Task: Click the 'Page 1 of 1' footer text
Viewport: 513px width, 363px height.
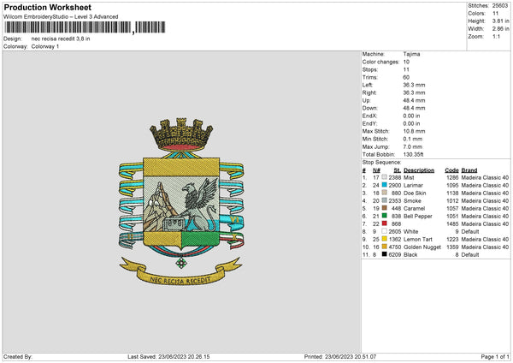Action: pos(495,356)
